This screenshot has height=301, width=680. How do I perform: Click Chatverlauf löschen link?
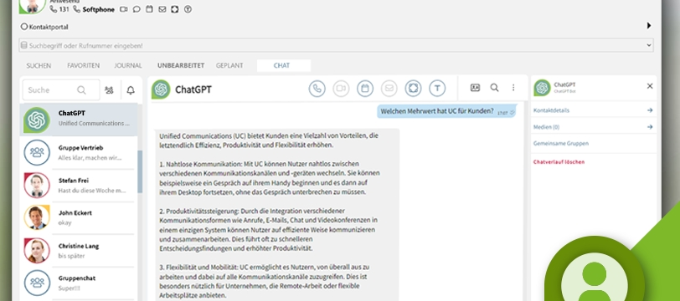tap(559, 162)
